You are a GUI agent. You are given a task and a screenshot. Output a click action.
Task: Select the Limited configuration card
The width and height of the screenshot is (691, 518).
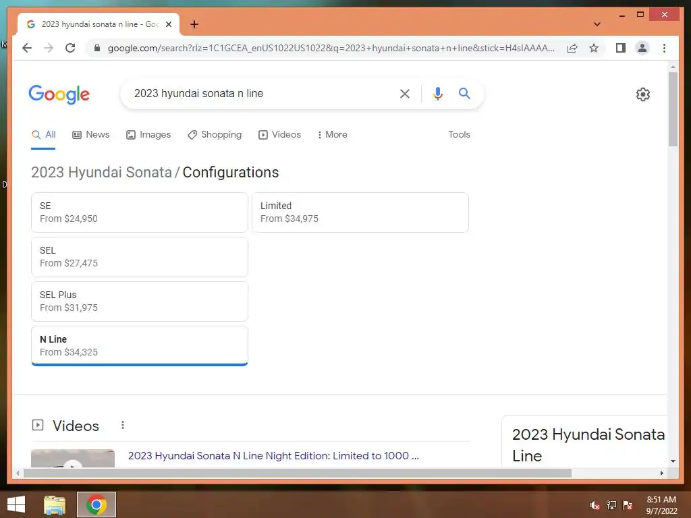(x=360, y=212)
